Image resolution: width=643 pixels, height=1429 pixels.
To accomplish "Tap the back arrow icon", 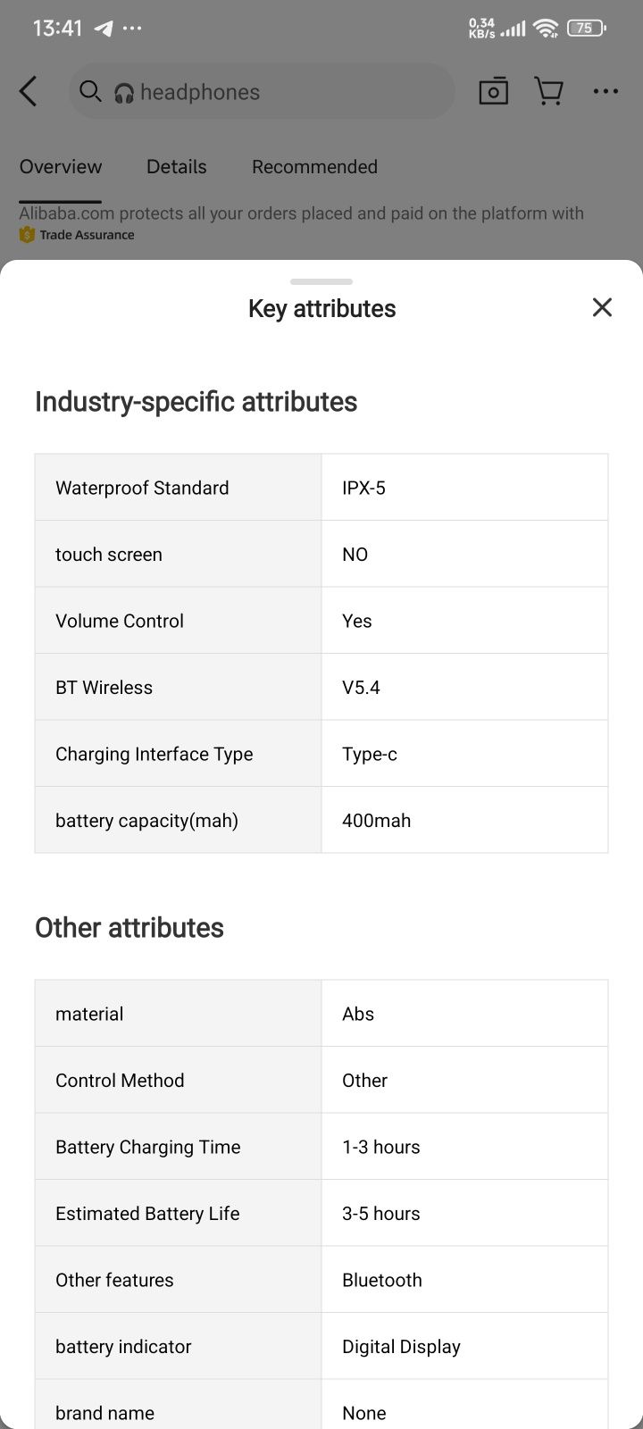I will pyautogui.click(x=29, y=91).
